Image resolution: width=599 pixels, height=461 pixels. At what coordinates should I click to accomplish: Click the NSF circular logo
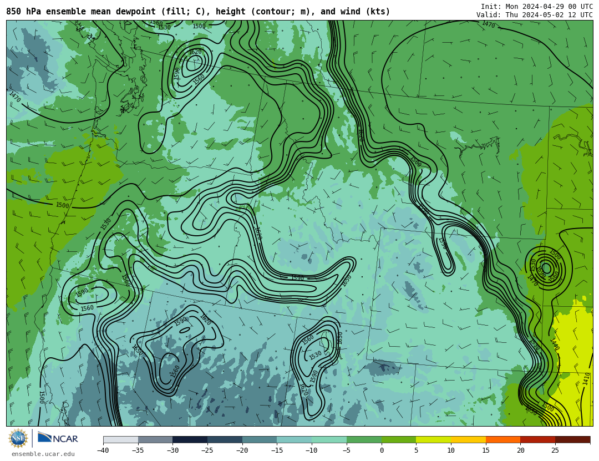tap(18, 438)
